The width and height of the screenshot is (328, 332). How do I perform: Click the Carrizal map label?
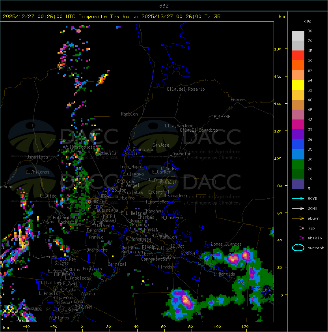(117, 264)
